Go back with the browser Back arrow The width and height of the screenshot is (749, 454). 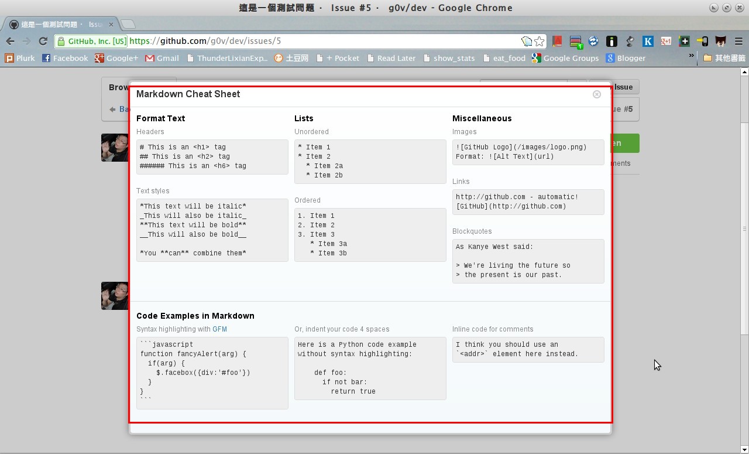coord(10,41)
